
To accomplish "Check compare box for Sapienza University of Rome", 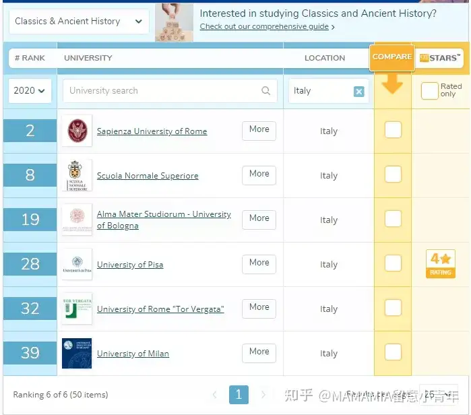I will click(x=393, y=130).
